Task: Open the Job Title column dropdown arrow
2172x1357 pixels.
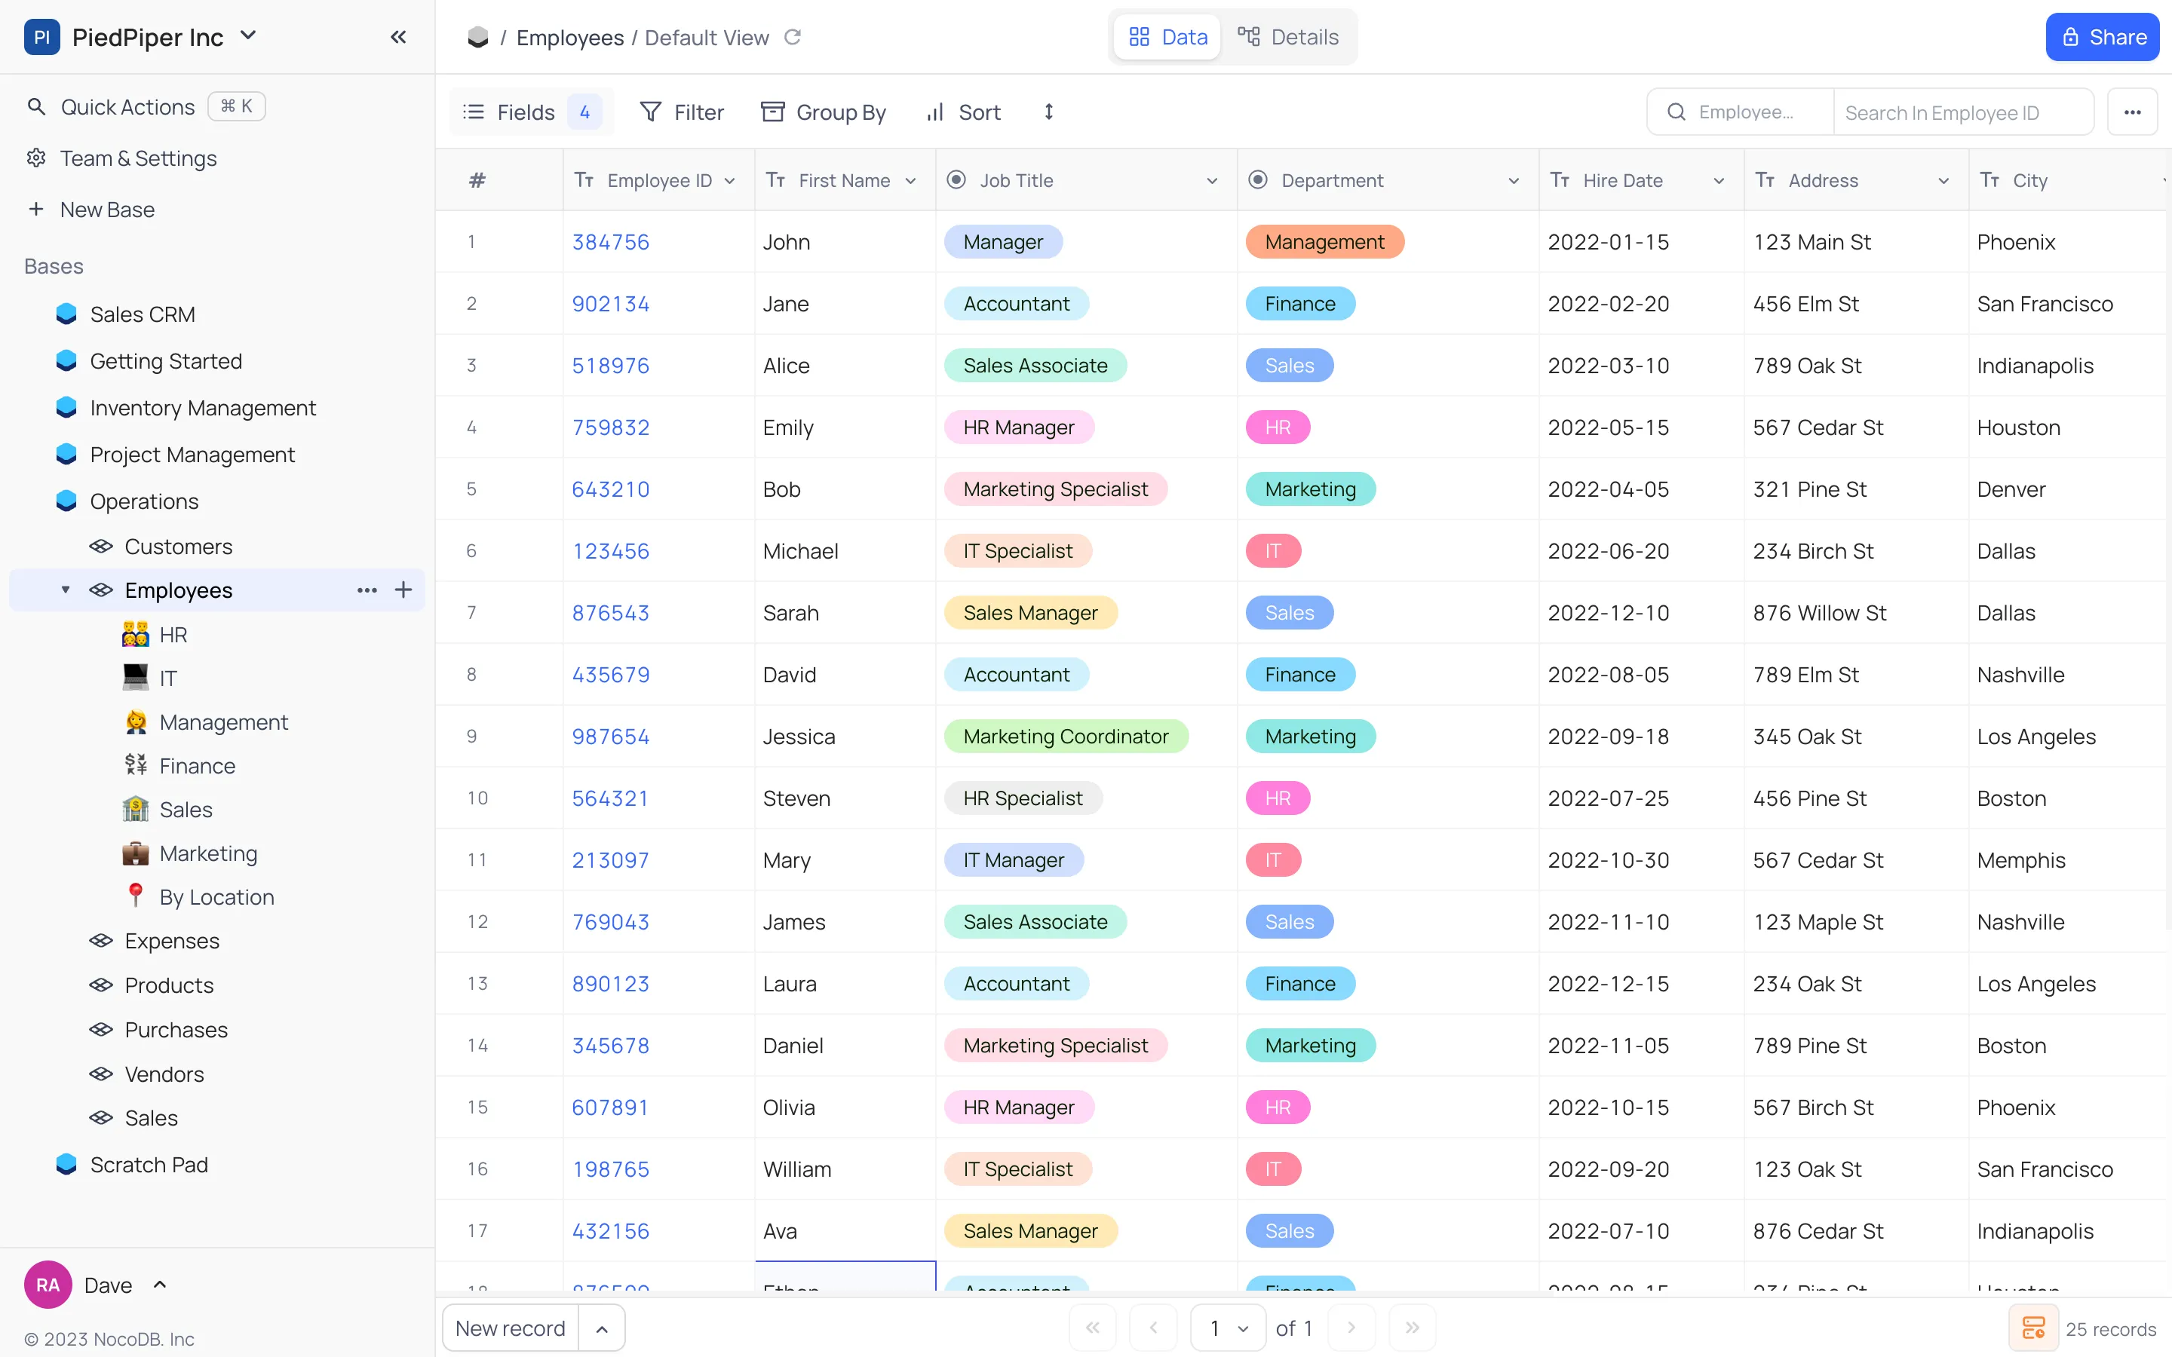Action: click(x=1212, y=180)
